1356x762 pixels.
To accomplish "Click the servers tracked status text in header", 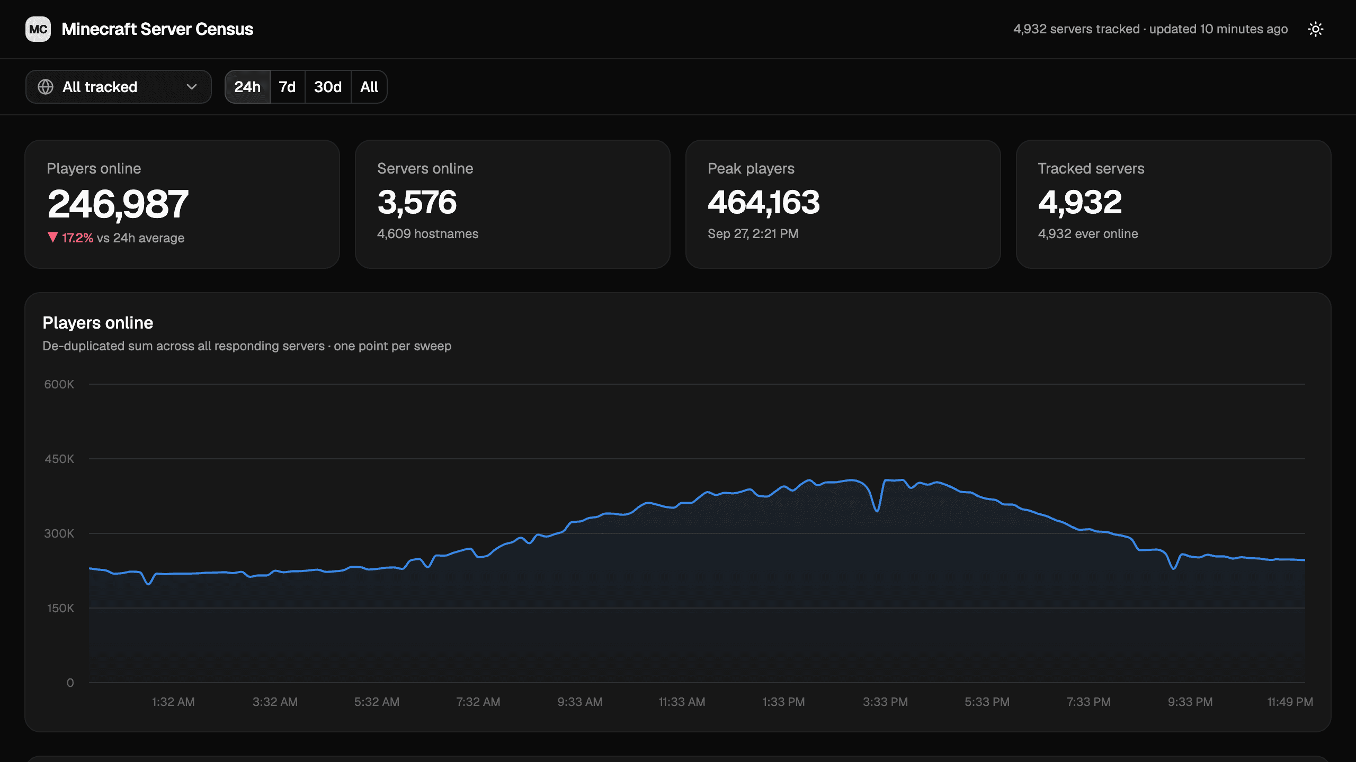I will 1150,29.
